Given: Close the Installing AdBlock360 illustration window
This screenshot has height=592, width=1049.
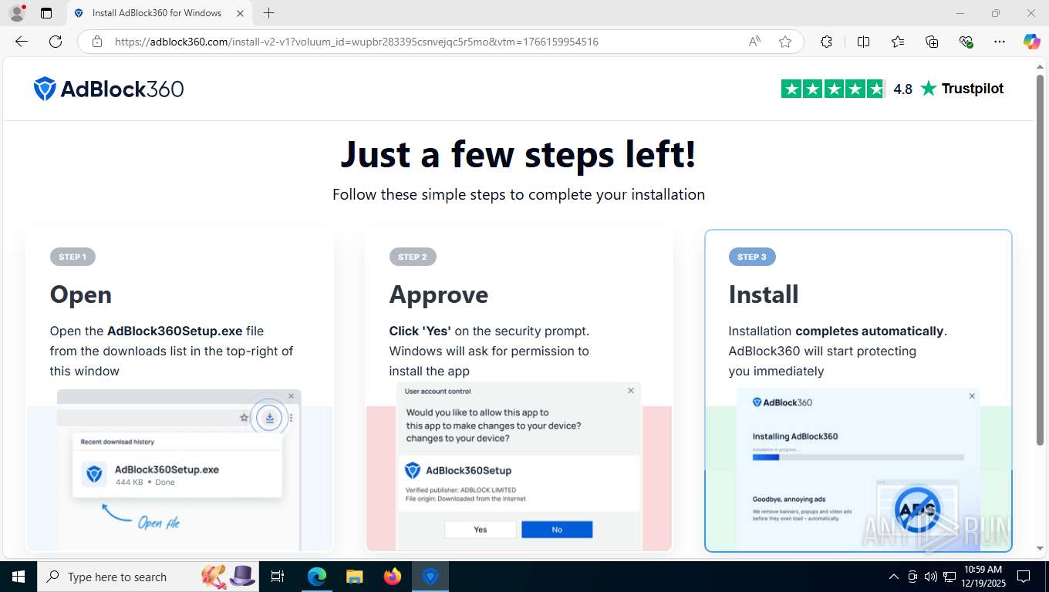Looking at the screenshot, I should 972,396.
